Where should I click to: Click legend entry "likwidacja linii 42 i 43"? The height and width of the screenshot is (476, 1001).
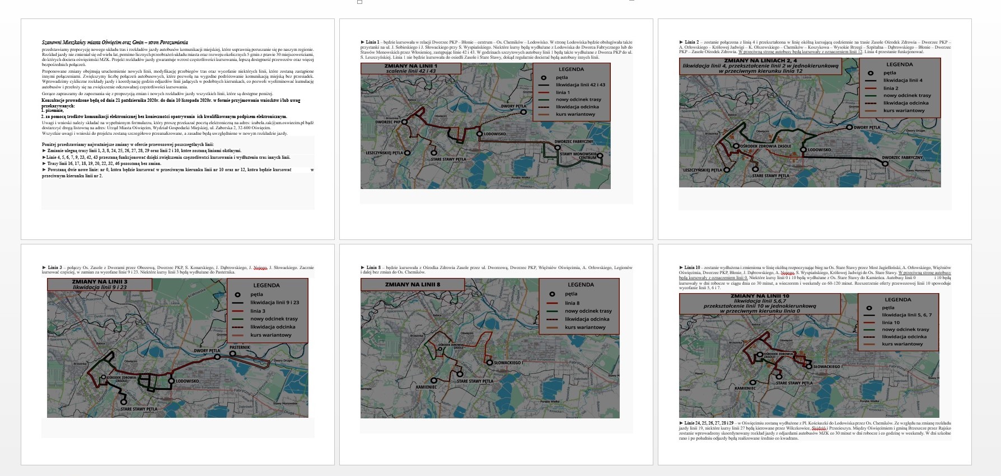point(580,85)
